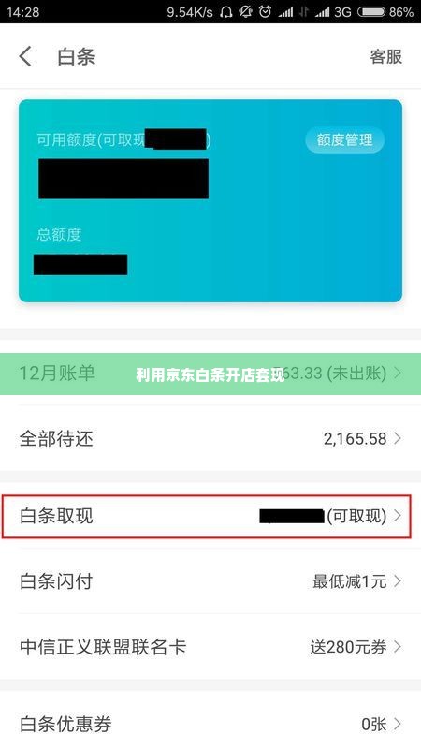Open the 白条取现 menu entry
Viewport: 421px width, 749px height.
click(207, 517)
